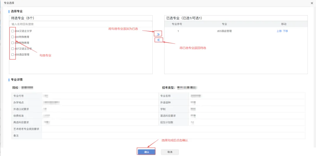Click the 下移 link for d03酒店管理
This screenshot has width=316, height=156.
[x=285, y=31]
